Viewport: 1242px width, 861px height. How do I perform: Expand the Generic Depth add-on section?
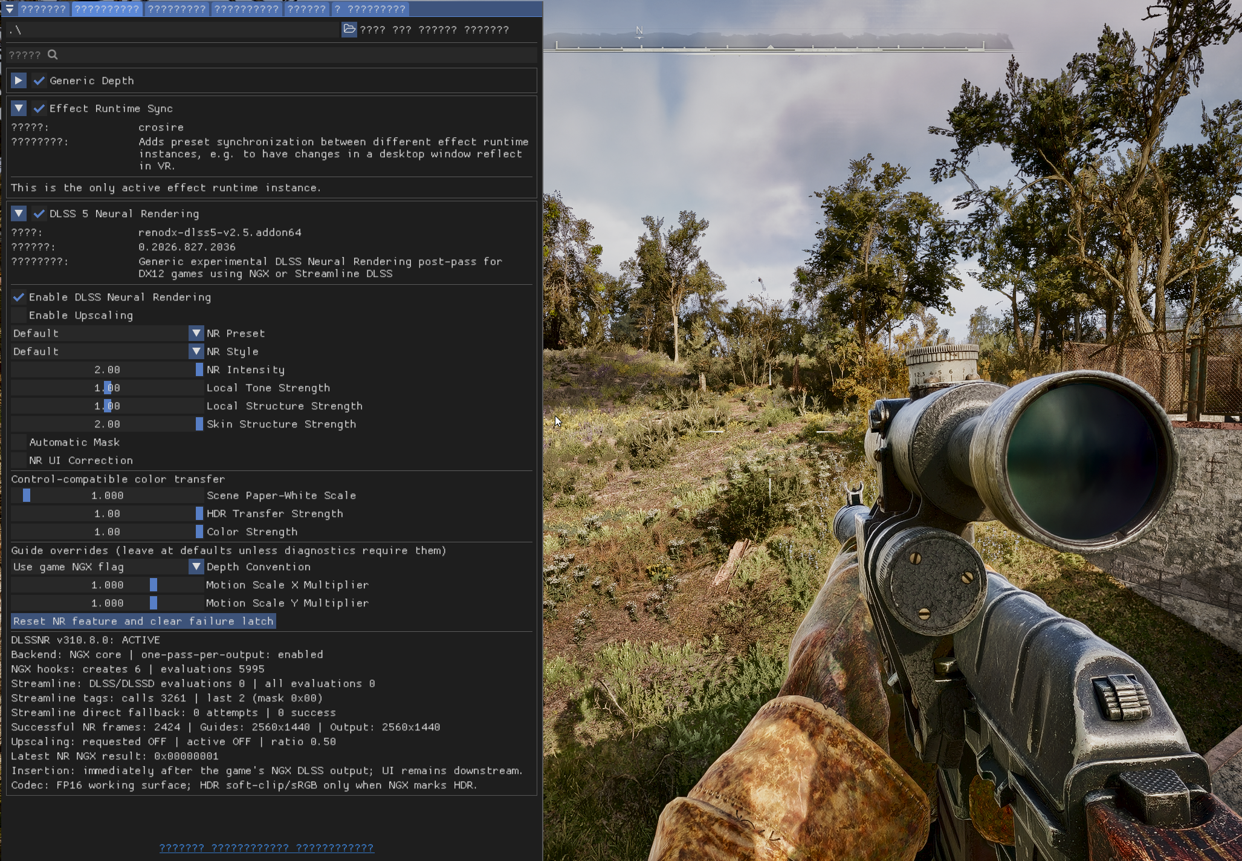coord(19,80)
